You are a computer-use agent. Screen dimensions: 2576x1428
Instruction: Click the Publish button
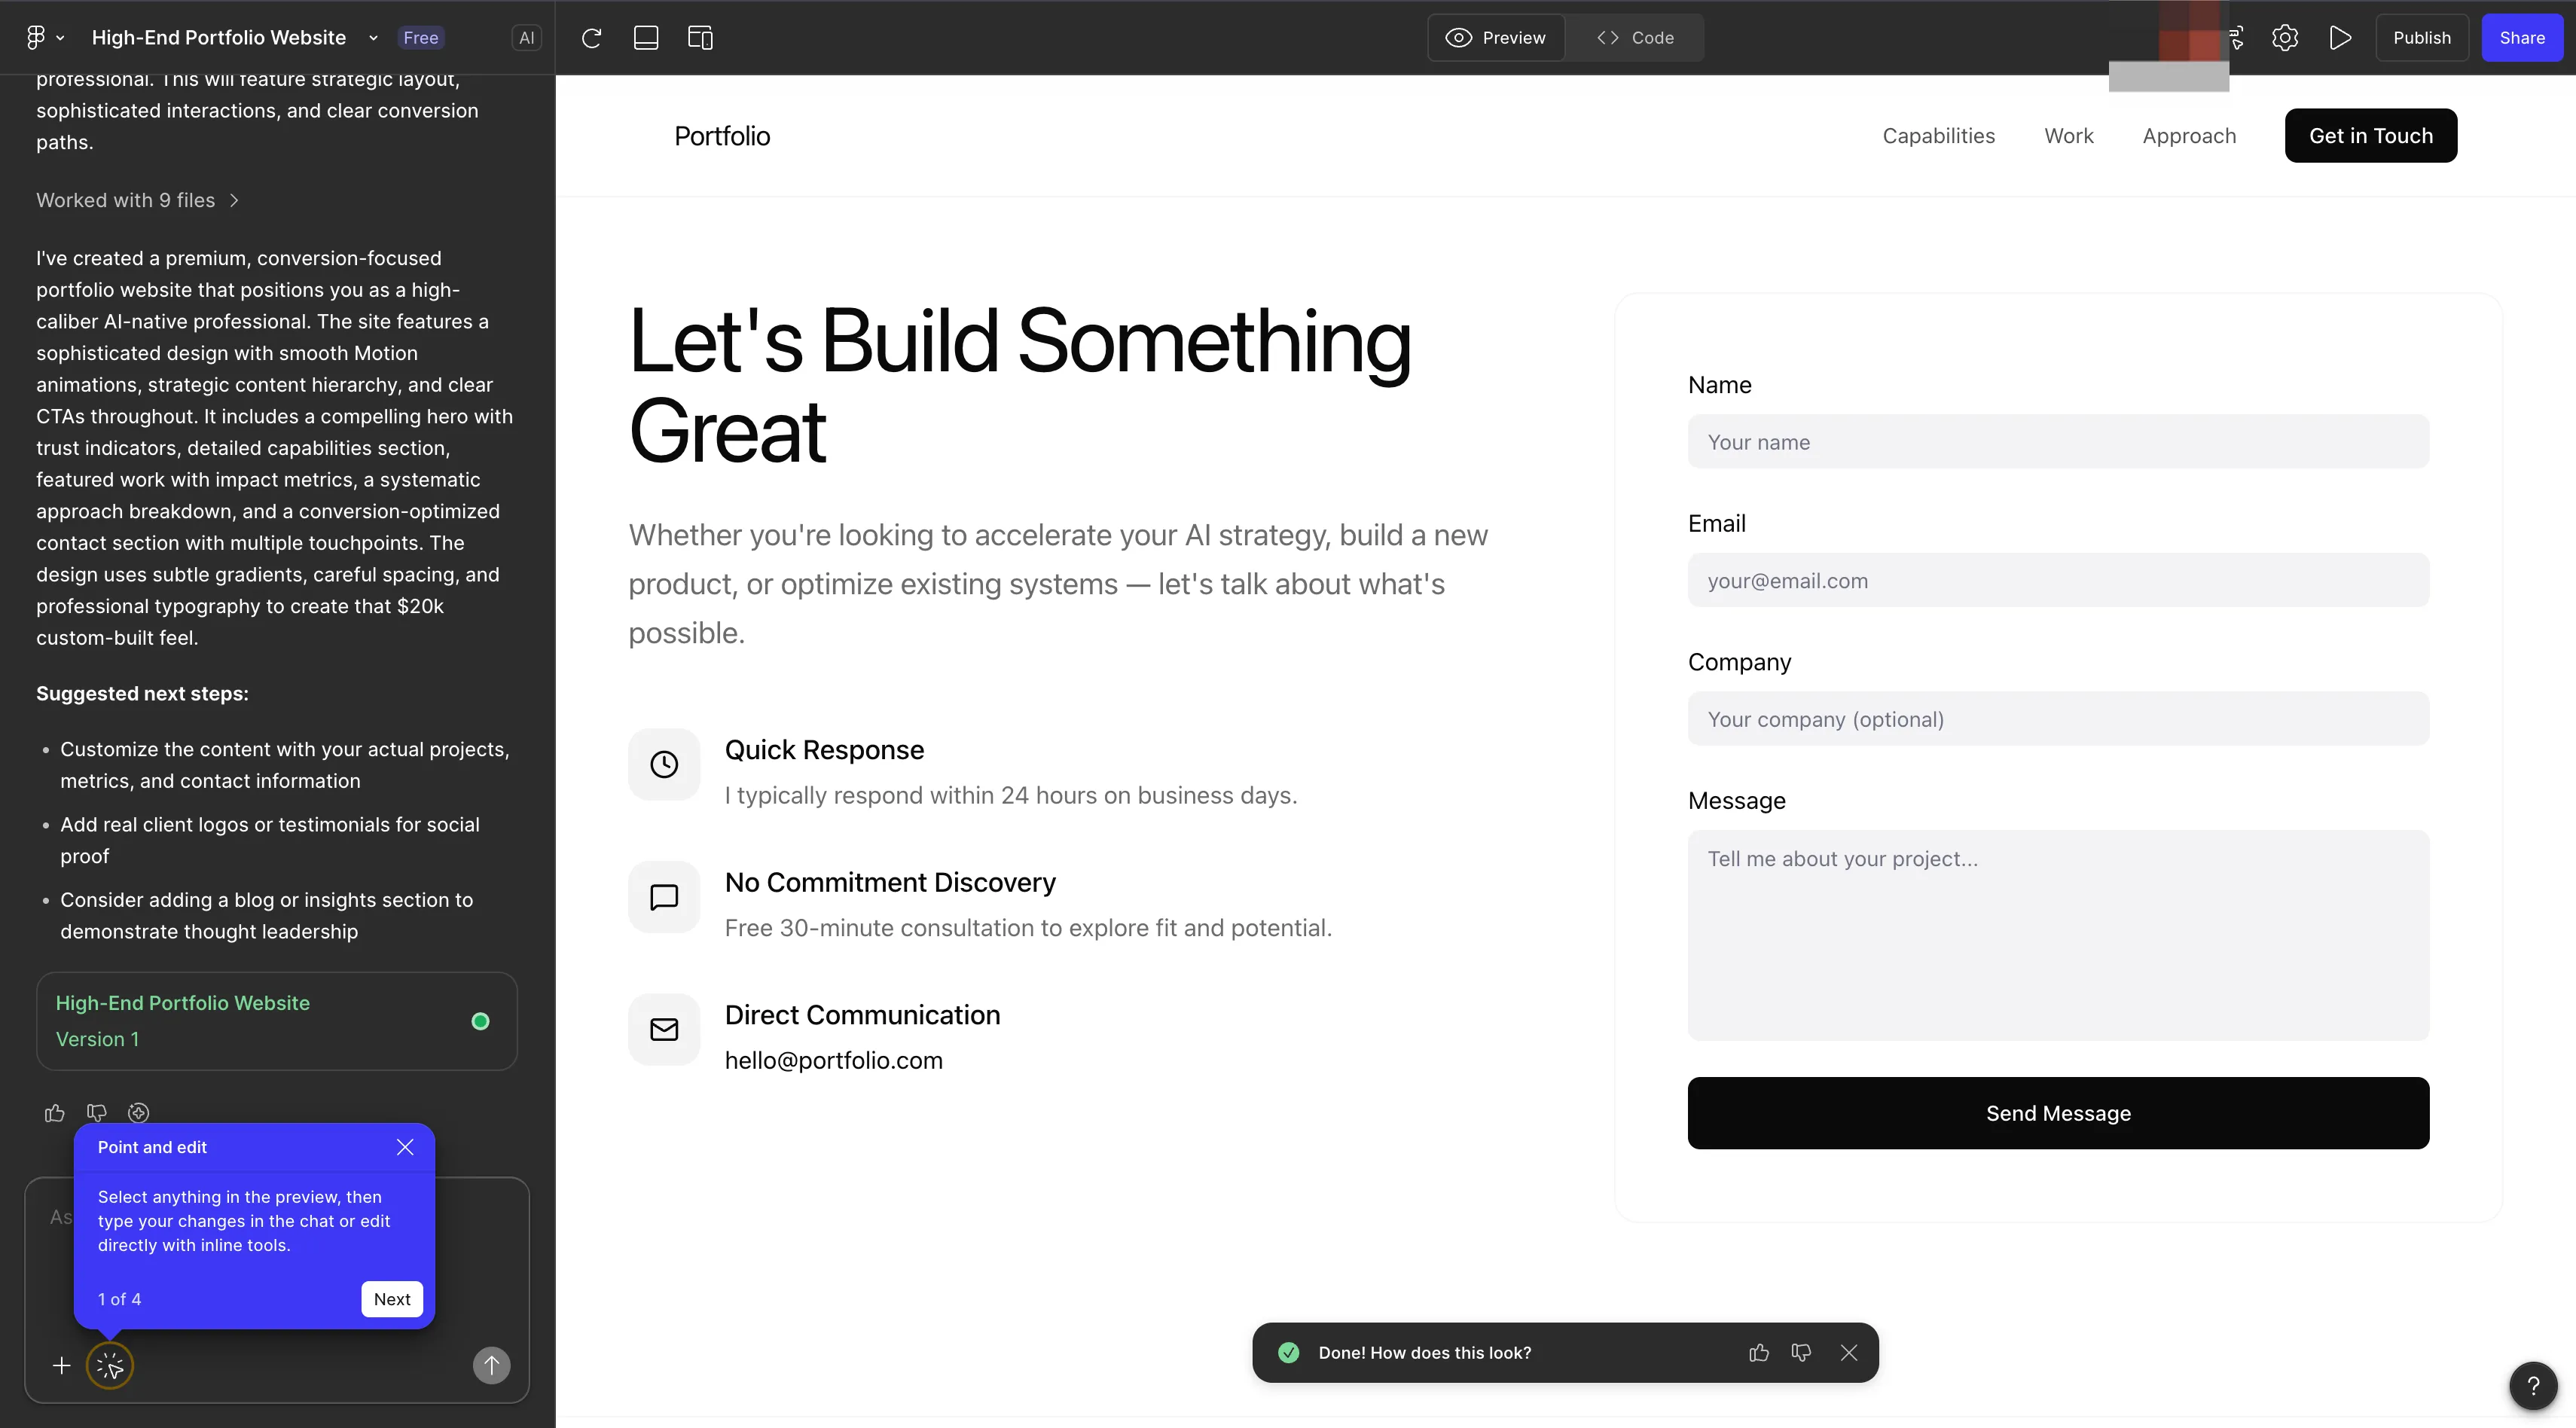click(x=2421, y=38)
